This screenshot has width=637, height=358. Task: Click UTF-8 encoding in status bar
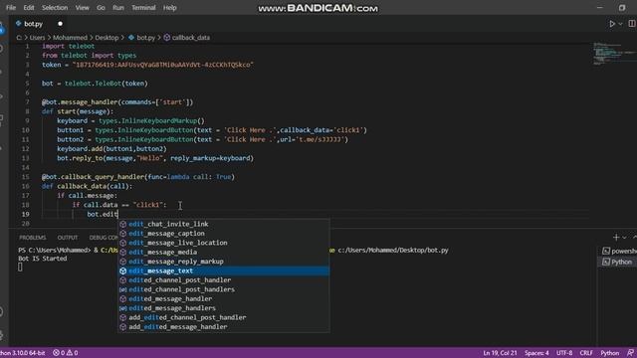coord(564,353)
